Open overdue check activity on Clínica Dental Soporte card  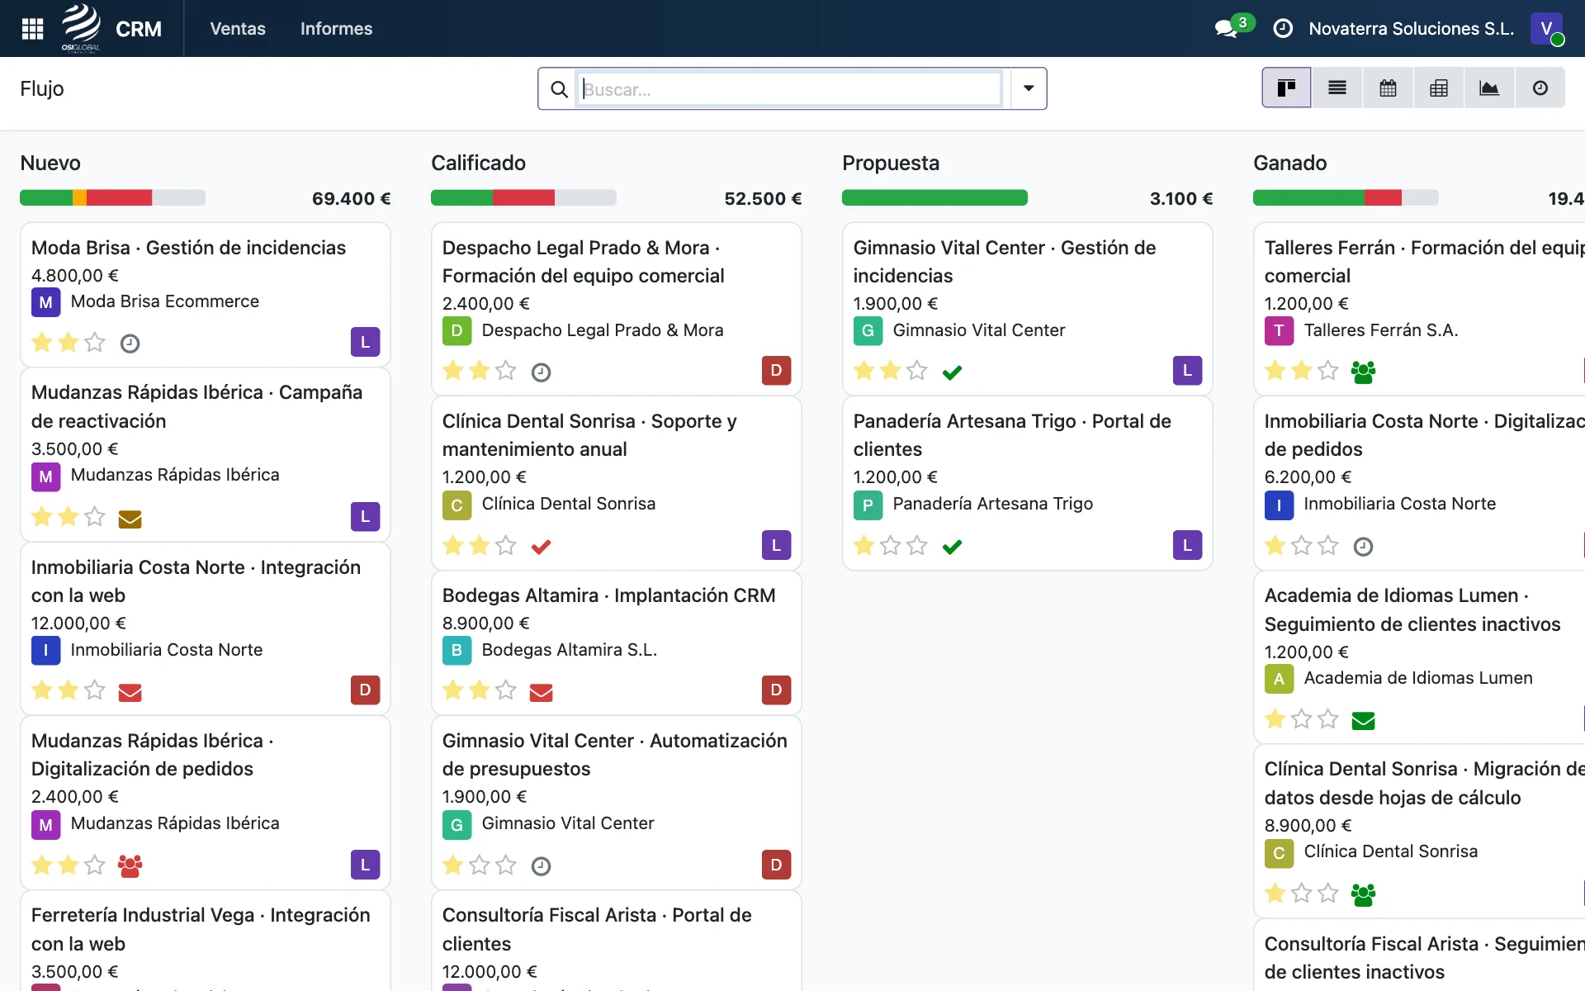click(x=541, y=547)
